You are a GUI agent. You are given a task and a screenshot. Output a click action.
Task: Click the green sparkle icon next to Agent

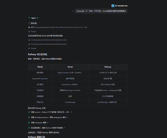[37, 18]
